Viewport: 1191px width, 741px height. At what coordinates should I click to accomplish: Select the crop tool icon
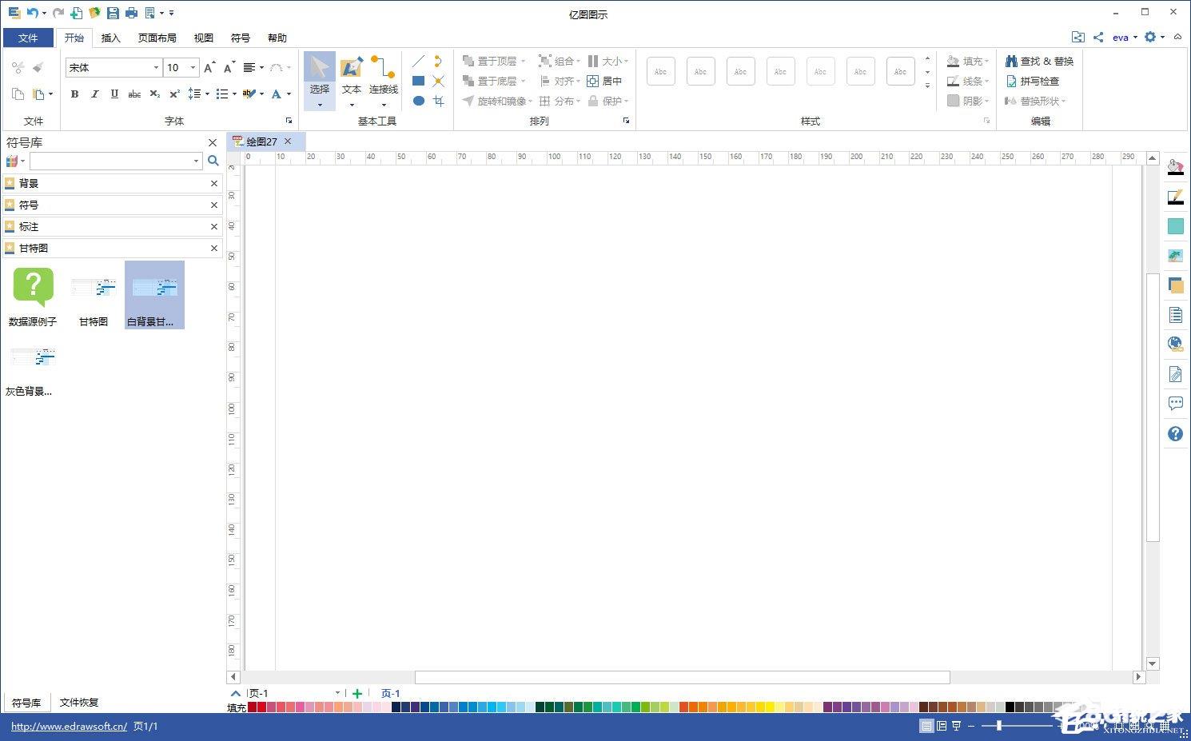tap(438, 101)
